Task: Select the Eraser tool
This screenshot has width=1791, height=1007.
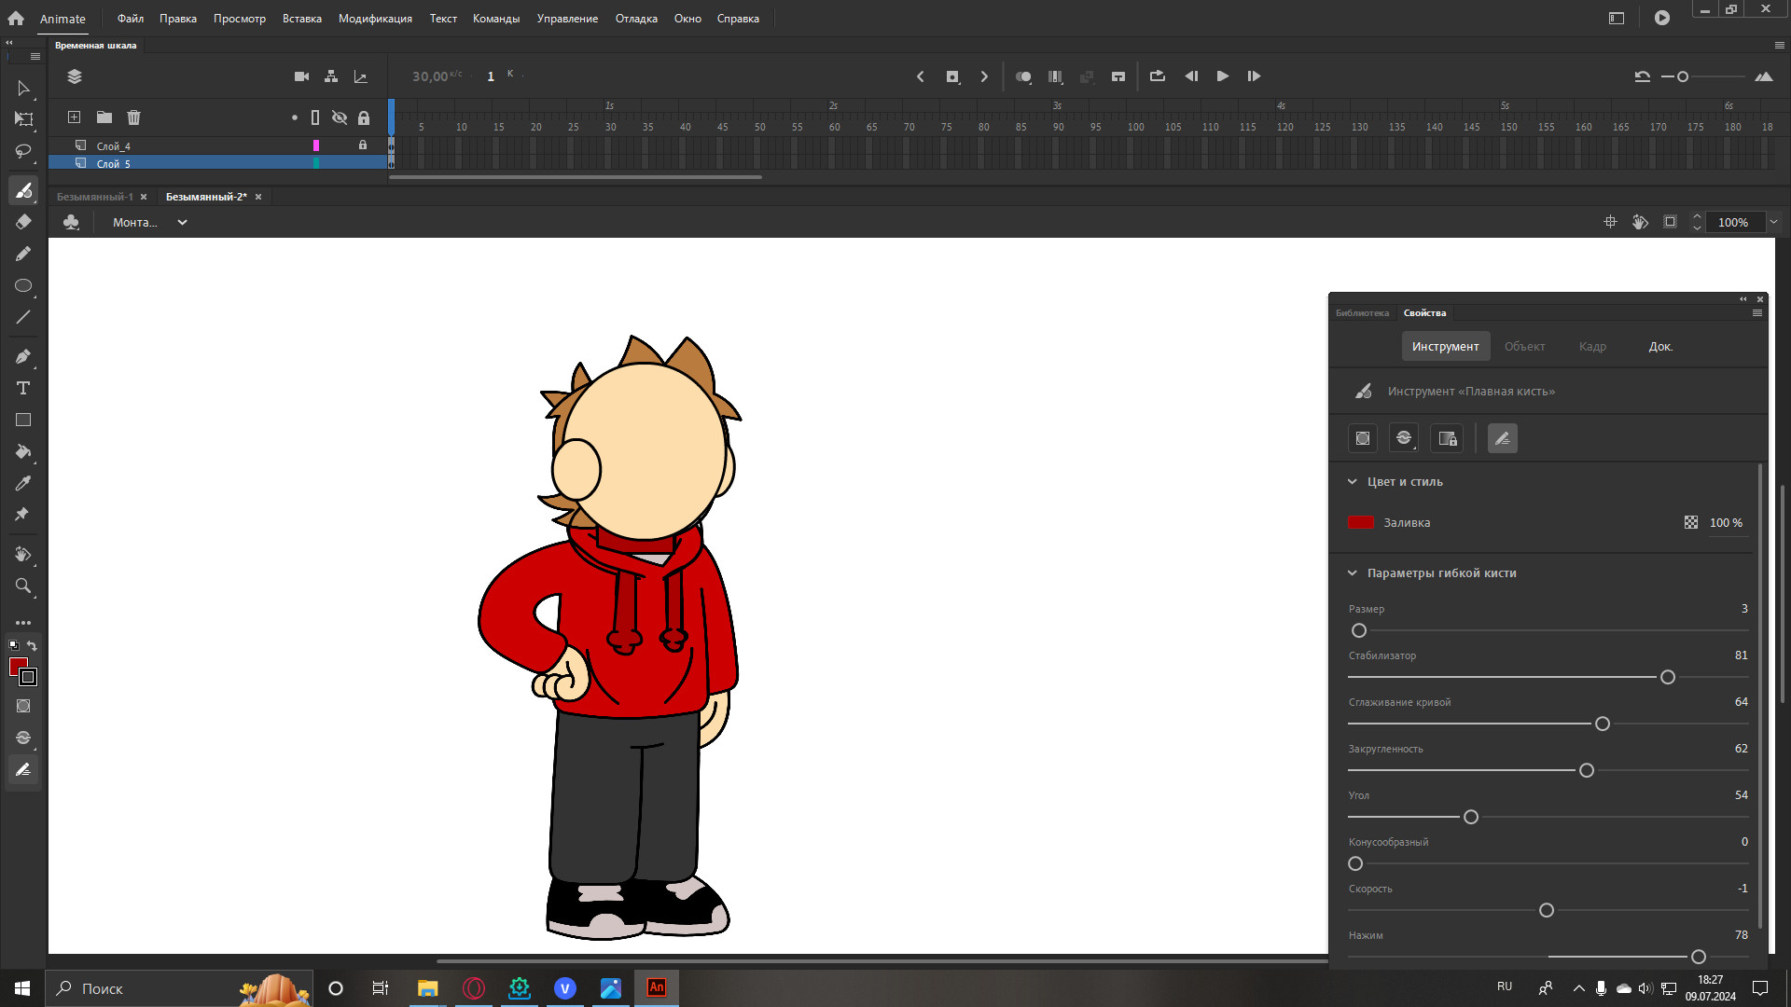Action: tap(23, 222)
